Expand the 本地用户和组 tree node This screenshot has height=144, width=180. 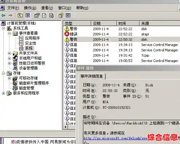pos(9,58)
